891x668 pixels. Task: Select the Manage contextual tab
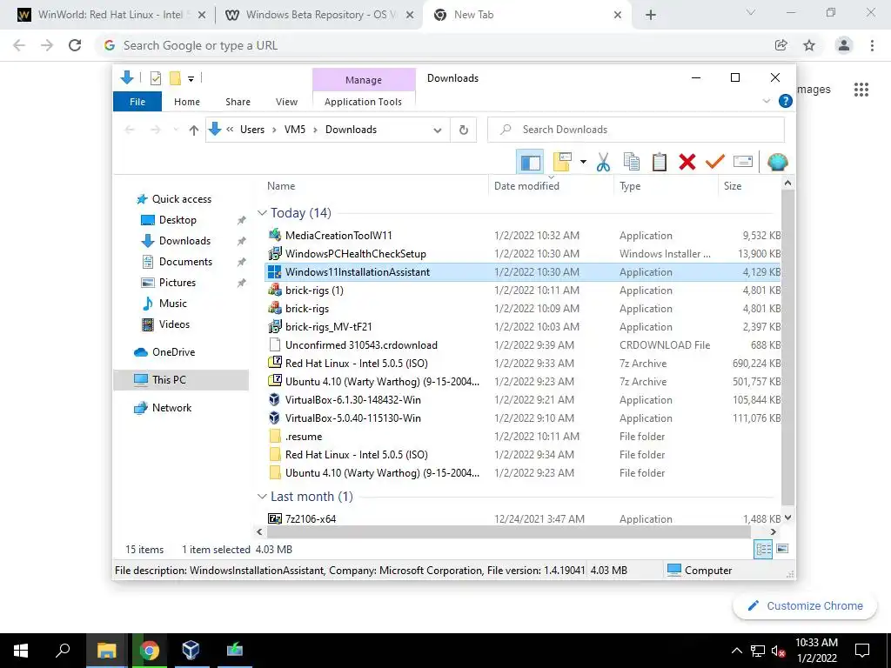(x=364, y=80)
